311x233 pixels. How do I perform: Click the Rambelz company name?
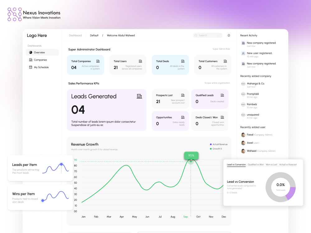coord(252,104)
